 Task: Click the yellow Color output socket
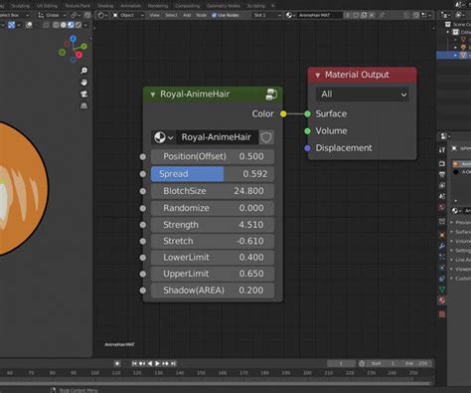tap(283, 114)
